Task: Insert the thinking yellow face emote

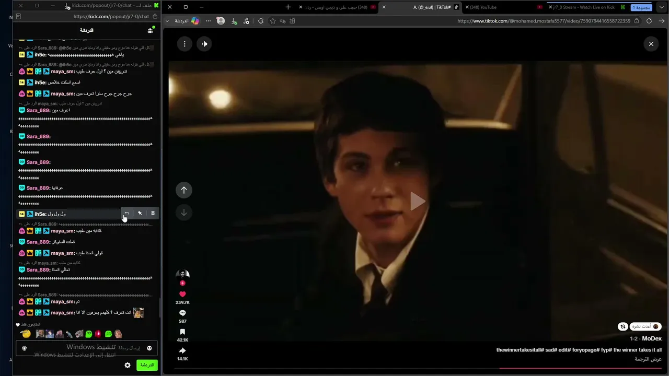Action: point(26,334)
